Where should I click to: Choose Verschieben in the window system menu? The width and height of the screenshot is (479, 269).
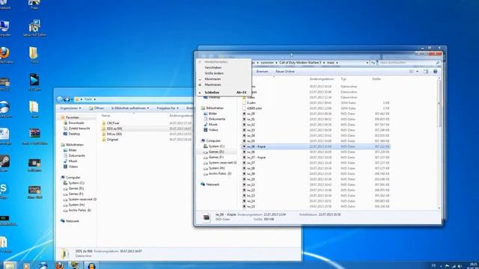tap(213, 67)
